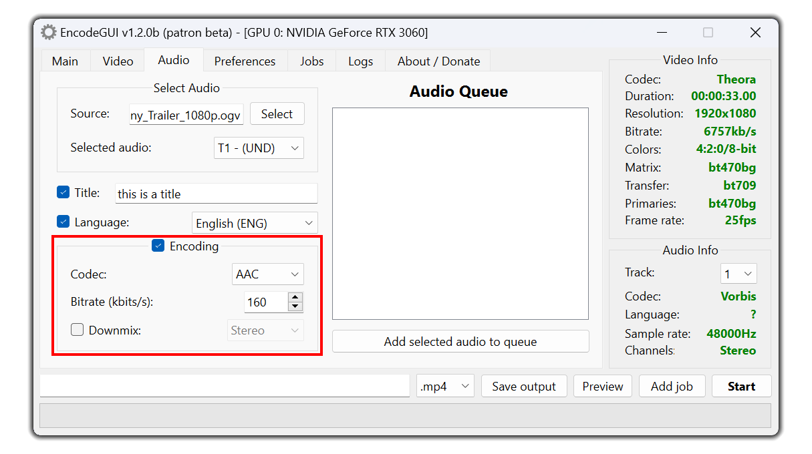Viewport: 812px width, 454px height.
Task: Click the bitrate value field showing 160
Action: [266, 302]
